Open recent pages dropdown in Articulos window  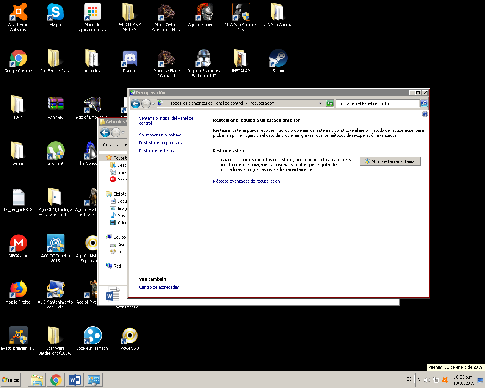pos(123,132)
